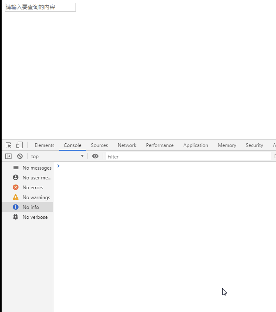The width and height of the screenshot is (276, 312).
Task: Select the No warnings sidebar row
Action: point(28,197)
